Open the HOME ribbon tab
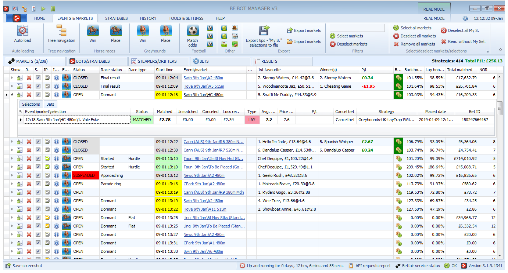Viewport: 508px width, 273px height. tap(40, 18)
